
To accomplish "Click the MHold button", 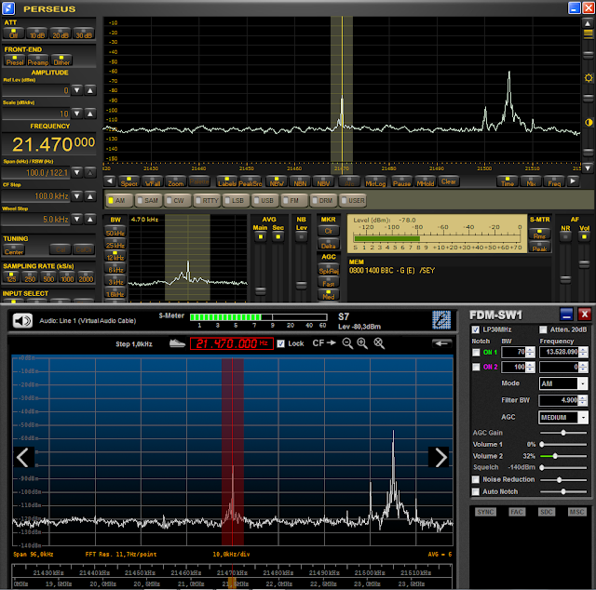I will click(x=425, y=181).
